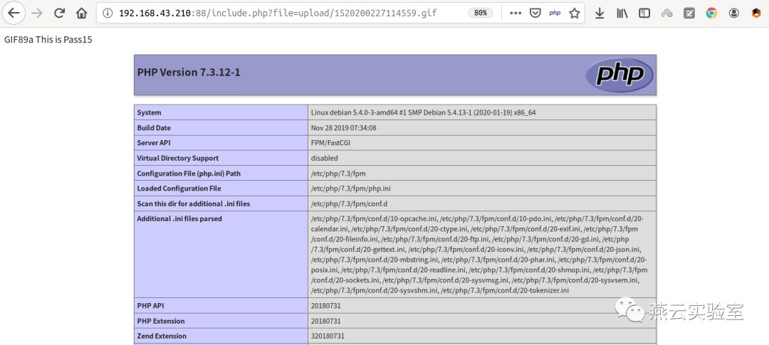The height and width of the screenshot is (345, 769).
Task: Click the 'Additional .ini files parsed' label
Action: (179, 218)
